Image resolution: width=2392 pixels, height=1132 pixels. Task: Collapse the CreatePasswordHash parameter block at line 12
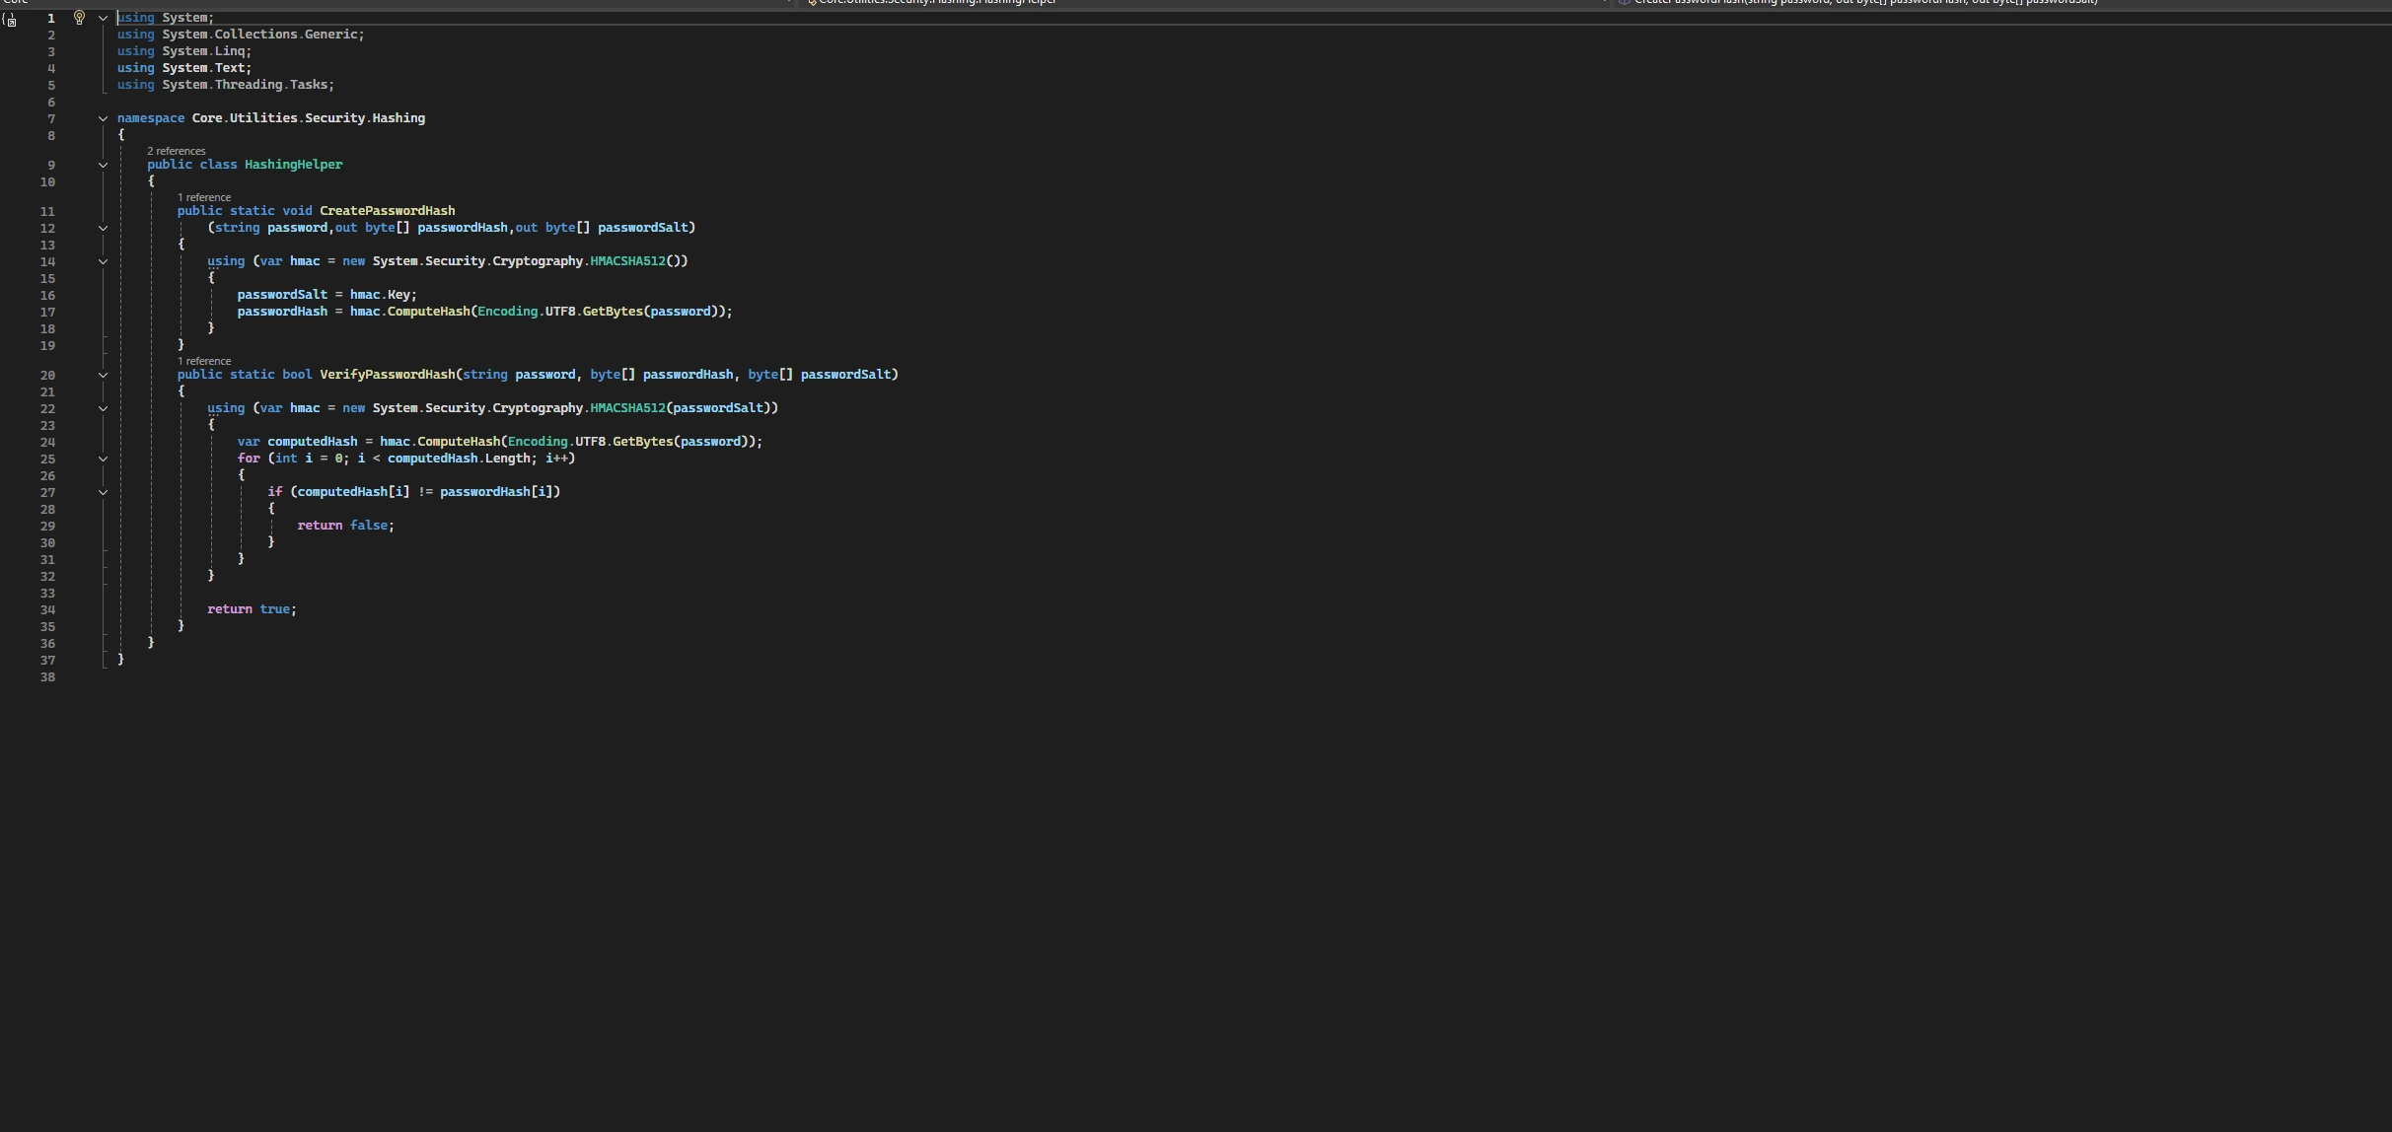[103, 228]
